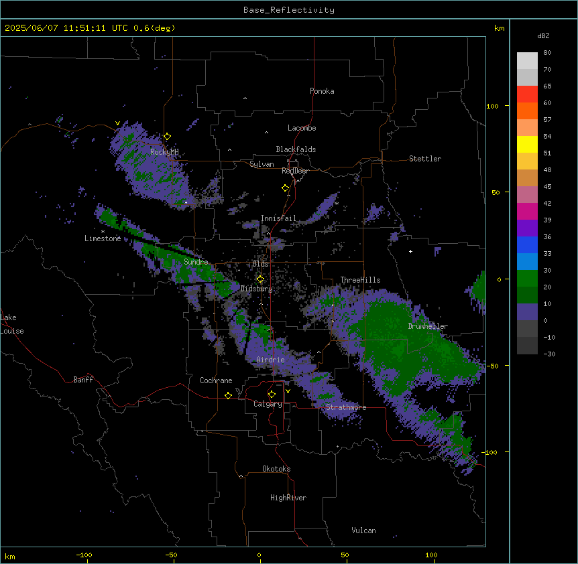578x564 pixels.
Task: Click the yellow V marker northwest of RockyMH
Action: (117, 123)
